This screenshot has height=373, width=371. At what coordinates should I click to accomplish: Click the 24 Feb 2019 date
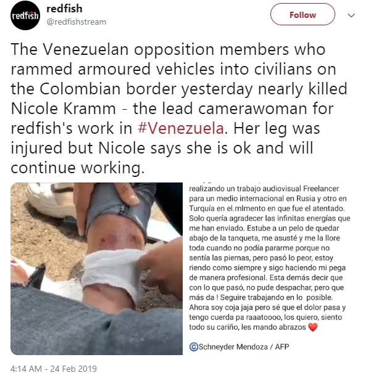(x=73, y=369)
